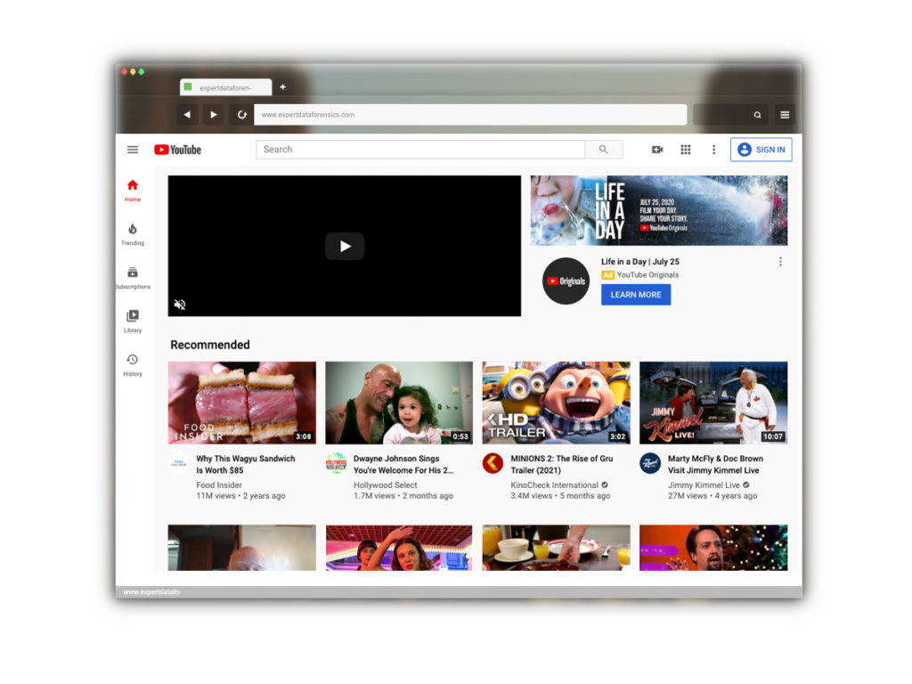Click the YouTube Originals channel avatar
The height and width of the screenshot is (684, 912).
566,281
